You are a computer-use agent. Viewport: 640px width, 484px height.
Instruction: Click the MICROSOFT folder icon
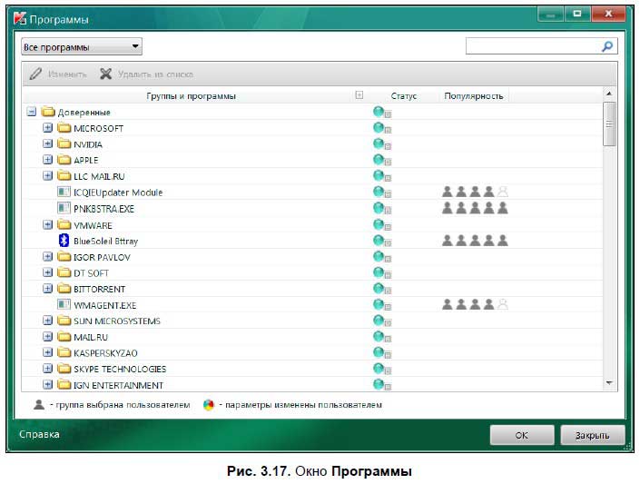tap(64, 128)
